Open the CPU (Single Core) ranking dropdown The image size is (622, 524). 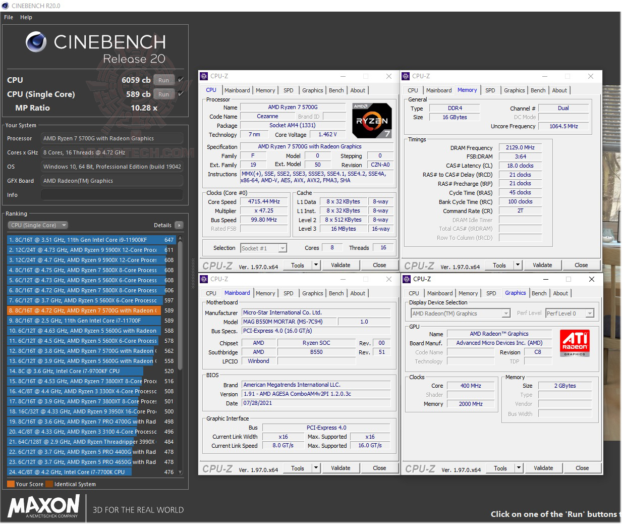click(x=37, y=225)
